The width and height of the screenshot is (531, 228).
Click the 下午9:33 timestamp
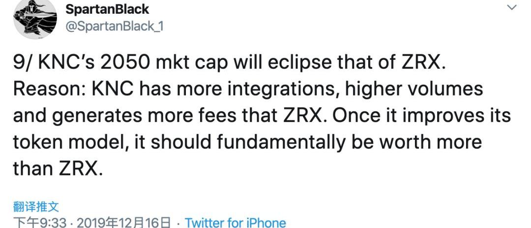tap(39, 223)
